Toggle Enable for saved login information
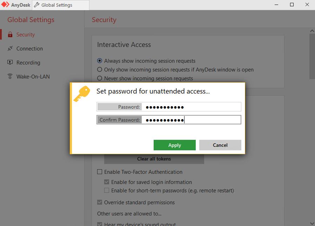This screenshot has width=315, height=226. pos(107,182)
